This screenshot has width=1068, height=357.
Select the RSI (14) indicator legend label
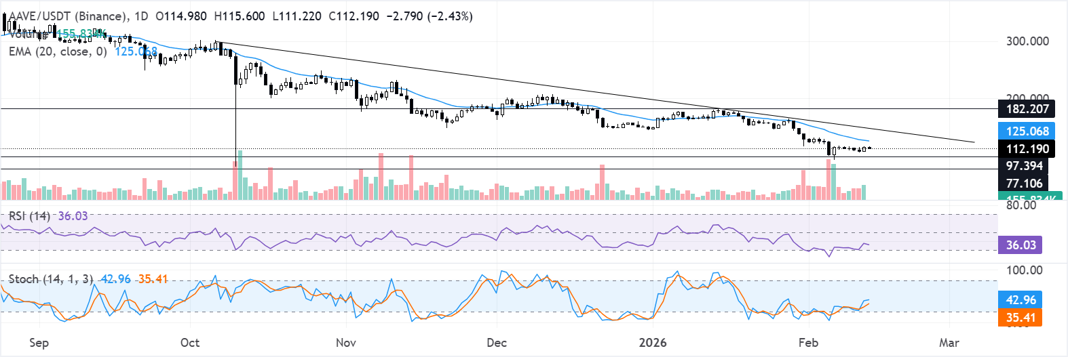pos(29,216)
